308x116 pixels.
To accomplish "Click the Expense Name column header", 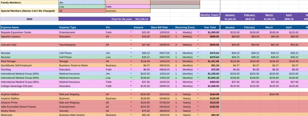I will point(29,27).
